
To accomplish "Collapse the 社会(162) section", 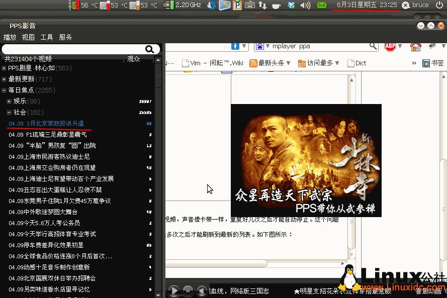I will pos(9,112).
